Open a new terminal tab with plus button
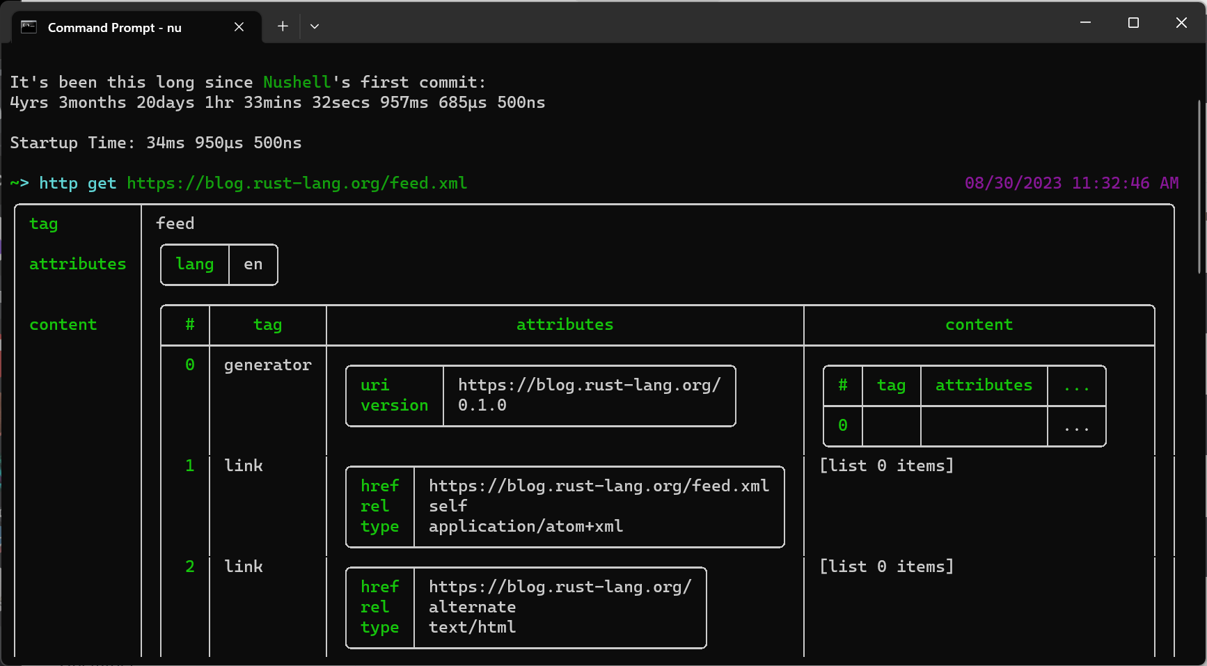This screenshot has width=1207, height=666. pyautogui.click(x=283, y=26)
